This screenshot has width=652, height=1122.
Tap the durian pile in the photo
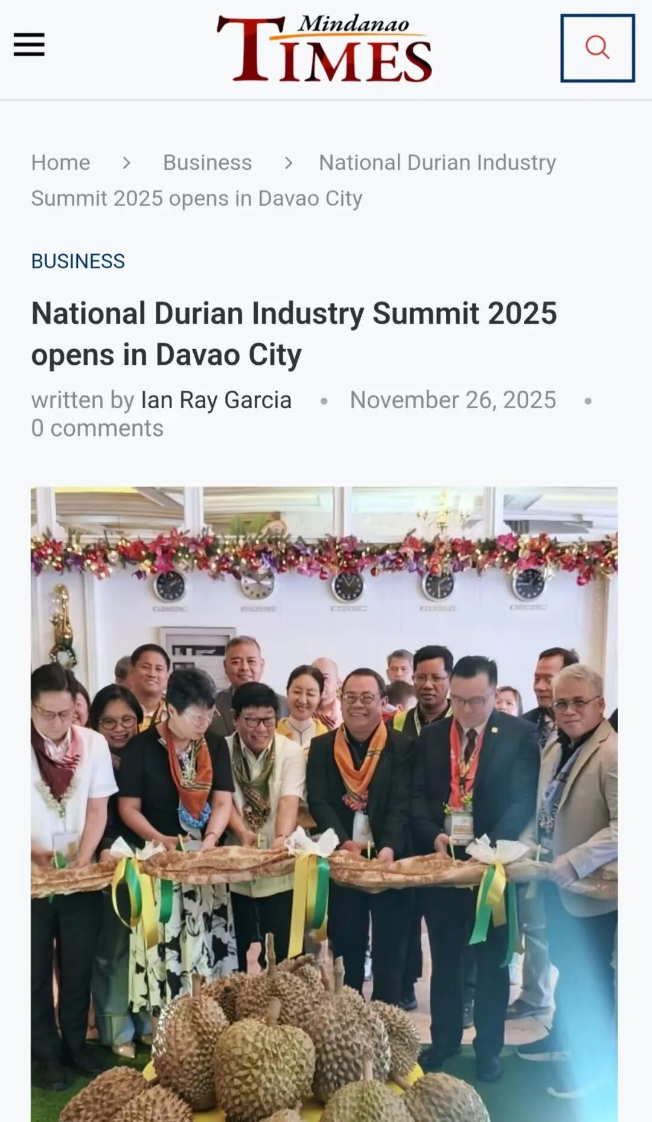pos(284,1045)
